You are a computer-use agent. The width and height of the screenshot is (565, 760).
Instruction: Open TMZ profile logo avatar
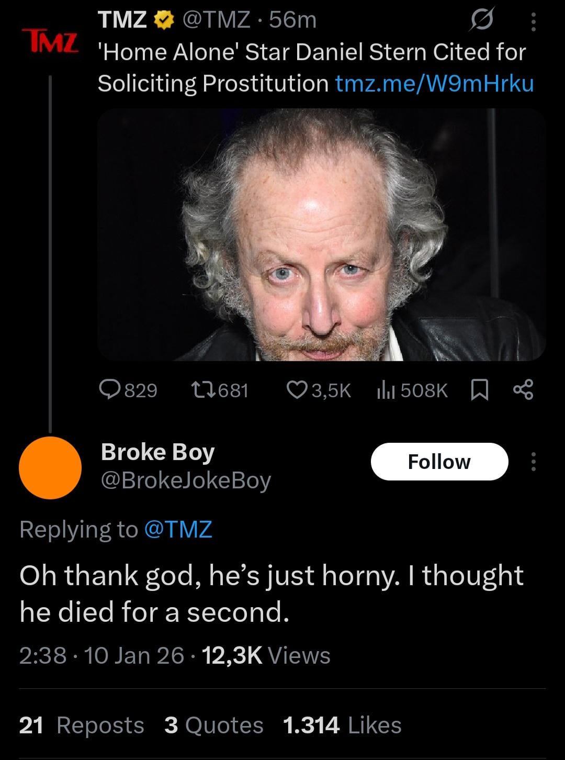[50, 41]
